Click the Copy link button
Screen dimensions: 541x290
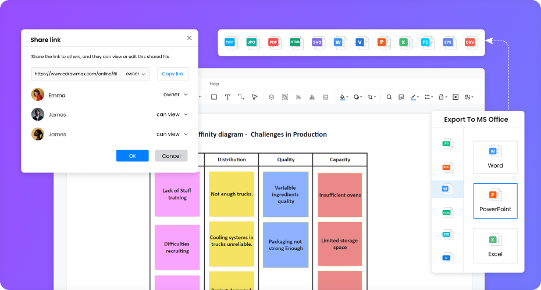point(173,74)
